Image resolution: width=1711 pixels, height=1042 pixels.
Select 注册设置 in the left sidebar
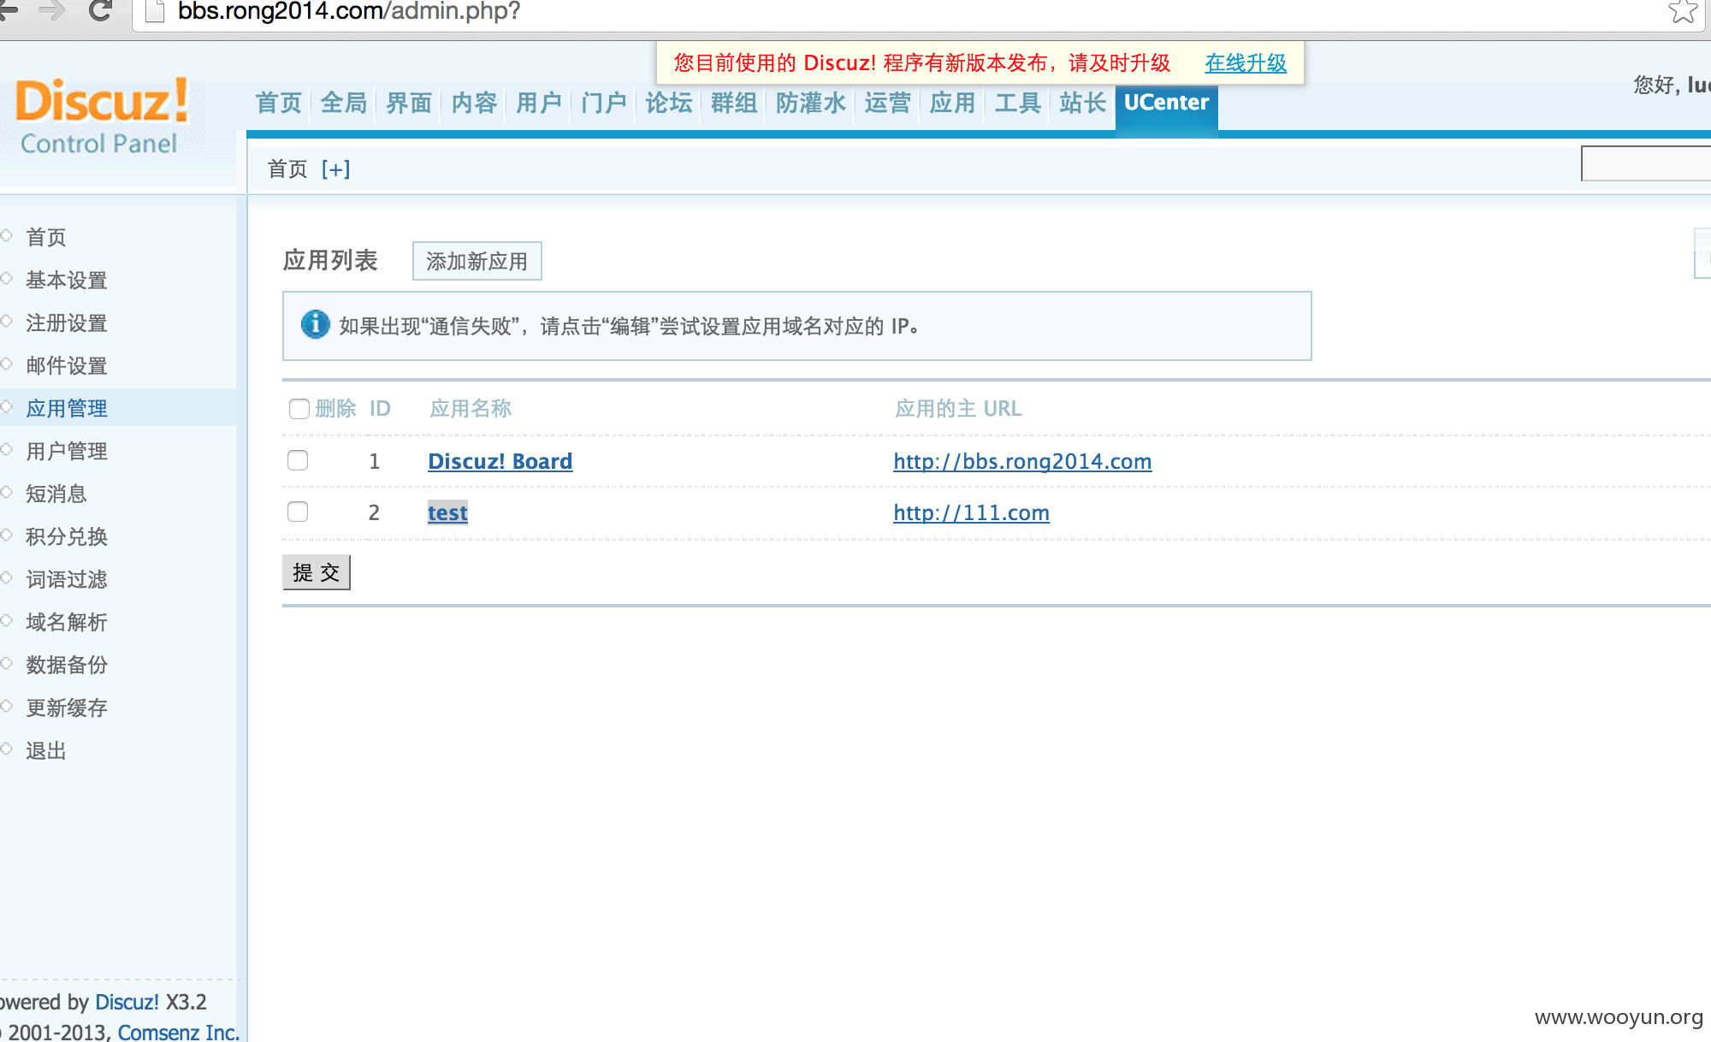click(x=67, y=323)
